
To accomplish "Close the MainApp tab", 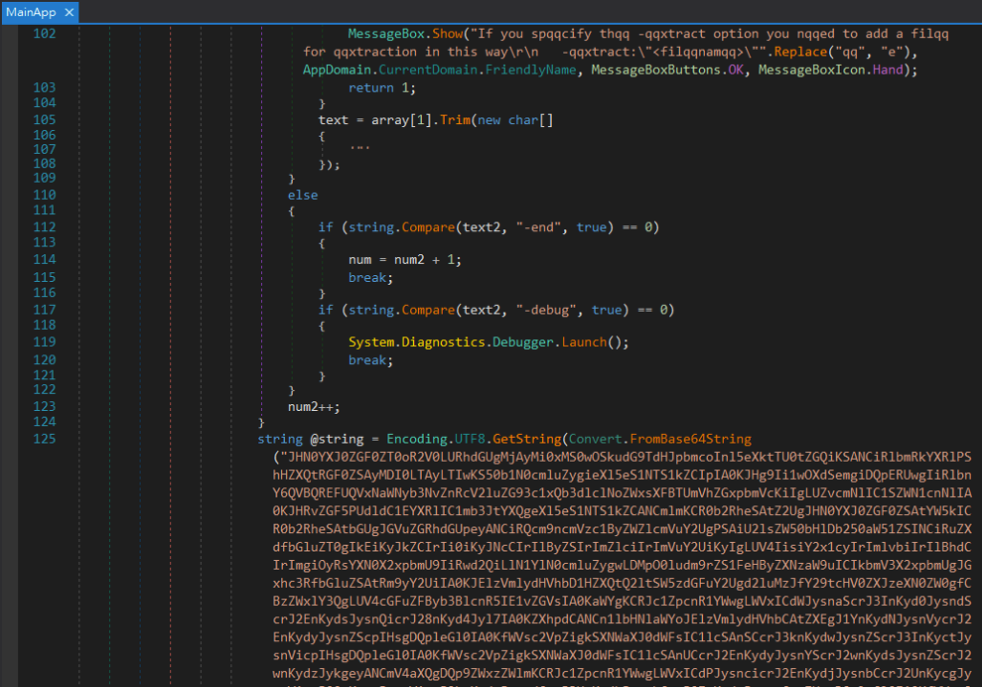I will pos(69,12).
